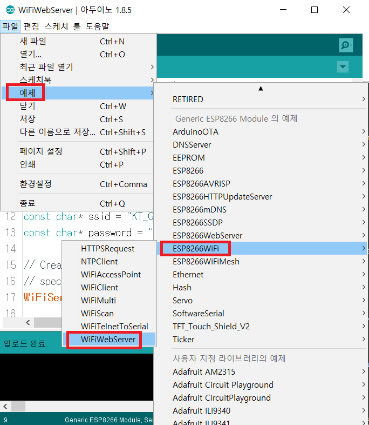Click the Arduino logo in title bar
This screenshot has height=425, width=369.
tap(10, 10)
